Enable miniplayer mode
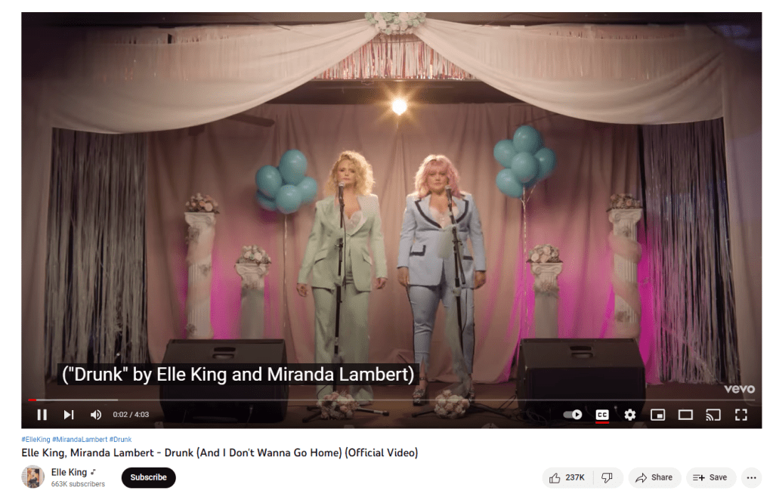The width and height of the screenshot is (773, 494). [657, 415]
